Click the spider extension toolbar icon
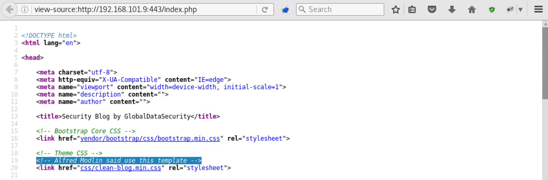 [510, 10]
